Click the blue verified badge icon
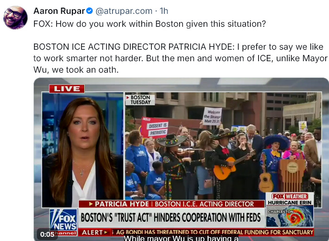The image size is (329, 241). click(x=90, y=11)
